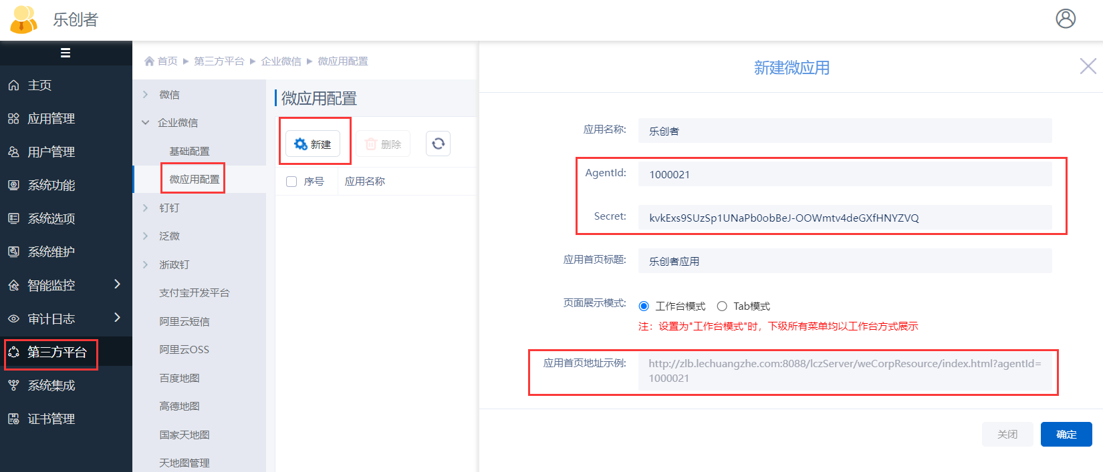
Task: Click the 确定 confirm button
Action: pos(1066,435)
